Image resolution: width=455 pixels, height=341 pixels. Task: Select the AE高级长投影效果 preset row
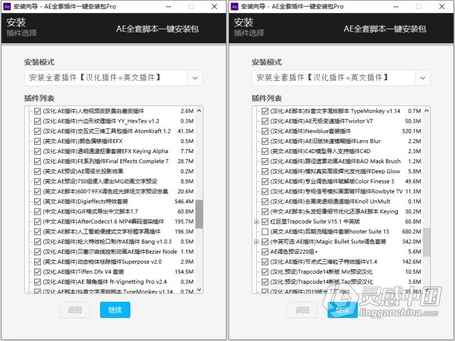click(x=114, y=171)
